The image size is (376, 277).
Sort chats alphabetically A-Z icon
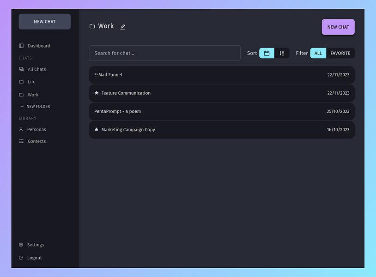(x=282, y=53)
